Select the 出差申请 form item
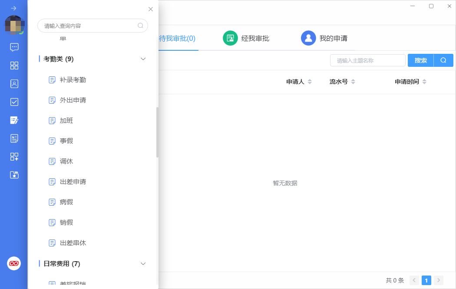This screenshot has width=456, height=289. coord(73,182)
